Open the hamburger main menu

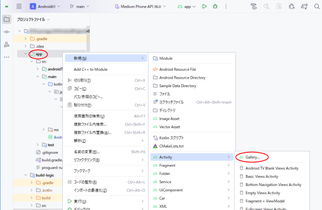(19, 7)
